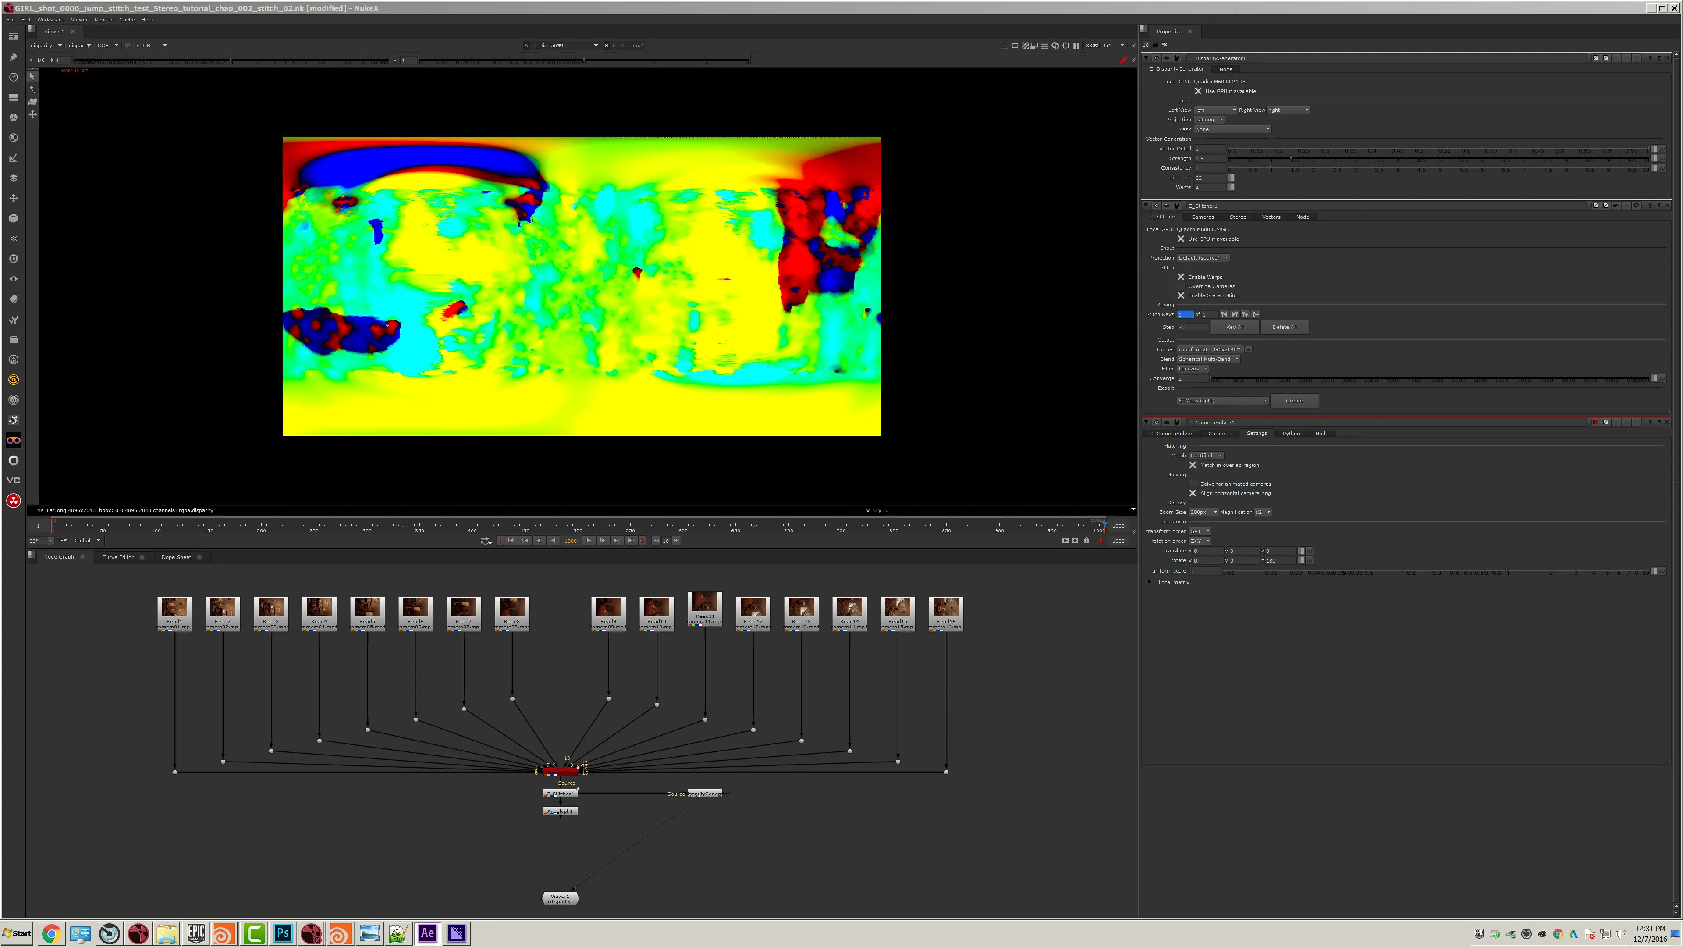Viewport: 1683px width, 947px height.
Task: Open the Mask None dropdown
Action: 1232,129
